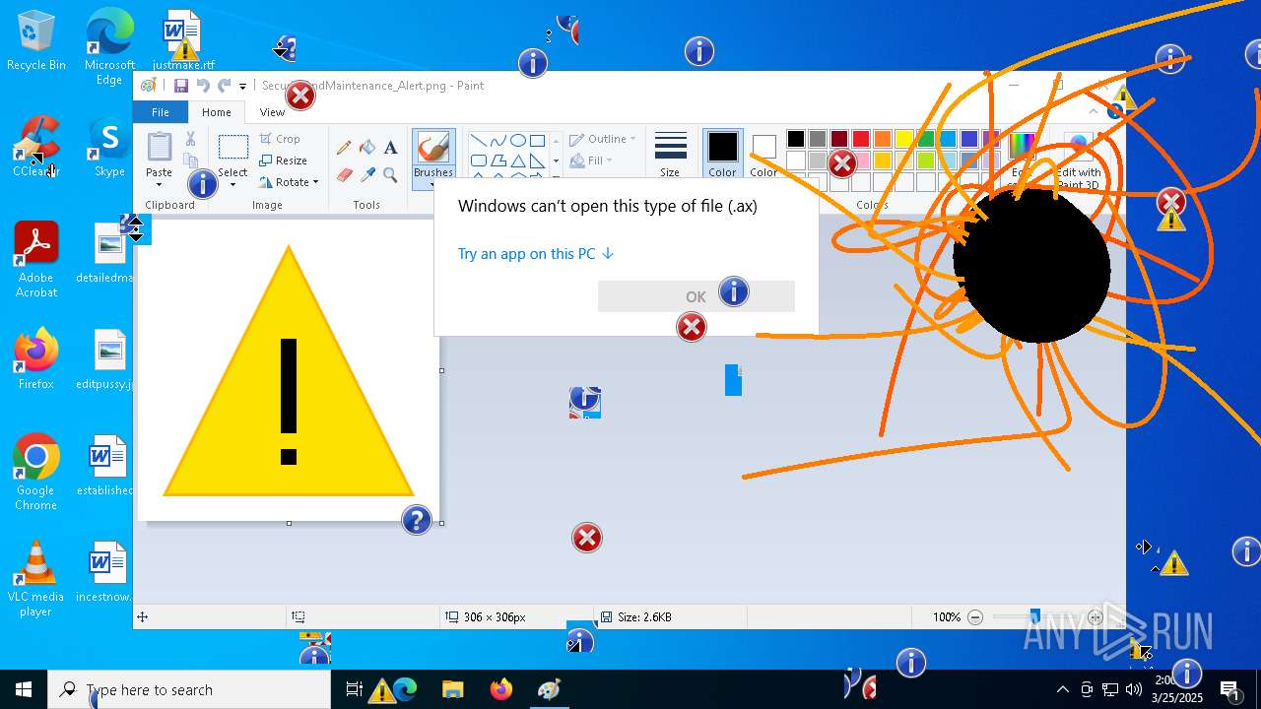The width and height of the screenshot is (1261, 709).
Task: Open the Recycle Bin desktop icon
Action: tap(36, 41)
